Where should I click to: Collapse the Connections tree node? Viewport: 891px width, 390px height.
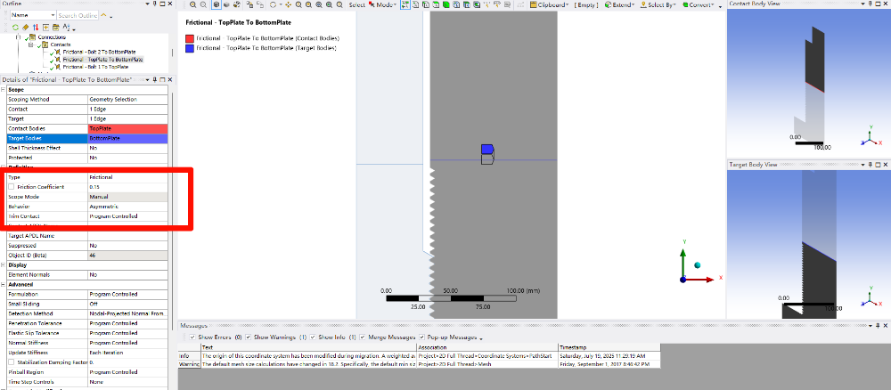tap(18, 37)
